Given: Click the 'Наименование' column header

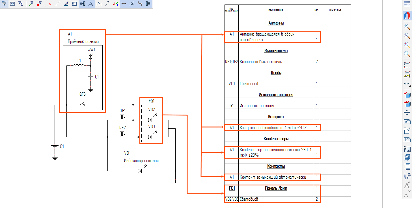Looking at the screenshot, I should 276,10.
